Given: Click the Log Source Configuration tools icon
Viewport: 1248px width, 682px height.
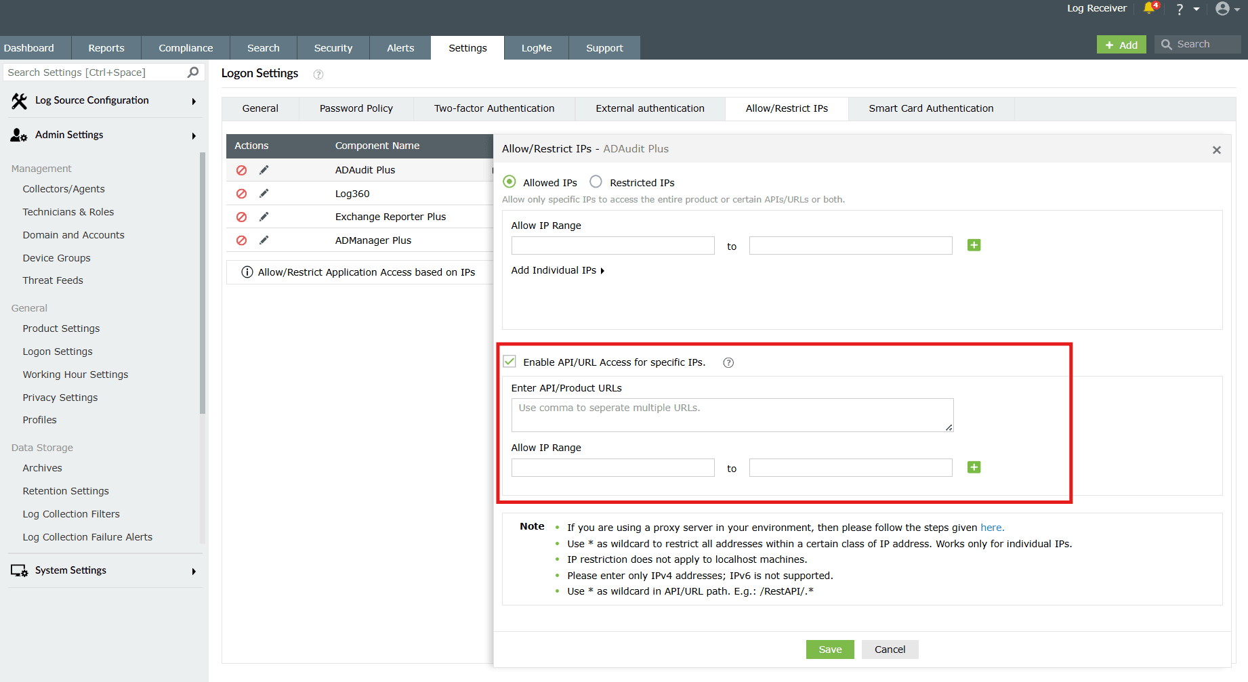Looking at the screenshot, I should pos(19,101).
